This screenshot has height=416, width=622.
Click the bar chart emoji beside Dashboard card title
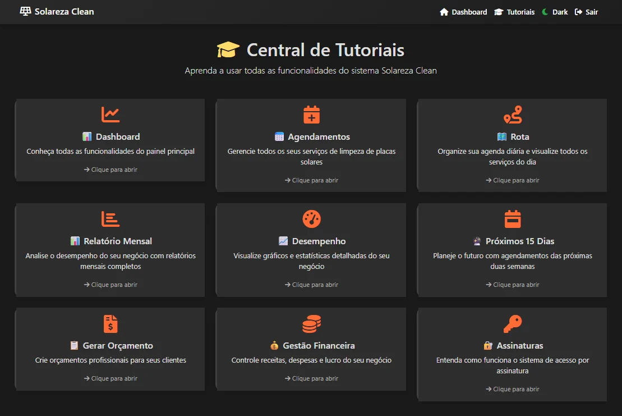(x=87, y=136)
